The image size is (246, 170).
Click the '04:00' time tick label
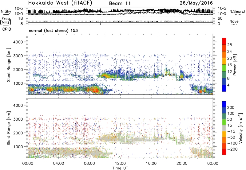tap(59, 164)
